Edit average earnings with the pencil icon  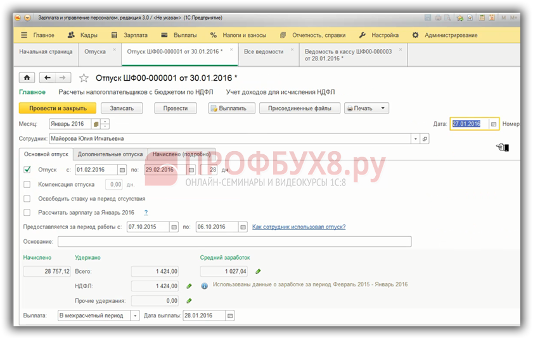259,272
